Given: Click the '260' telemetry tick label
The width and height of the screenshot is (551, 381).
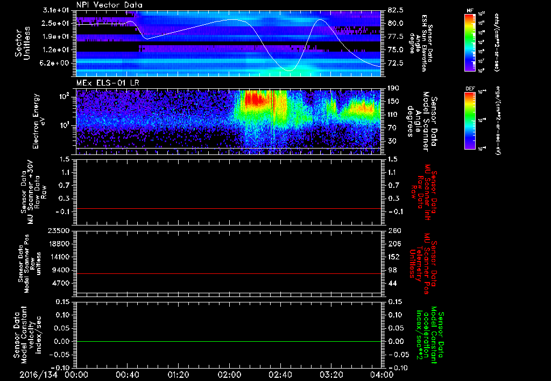Looking at the screenshot, I should (393, 230).
